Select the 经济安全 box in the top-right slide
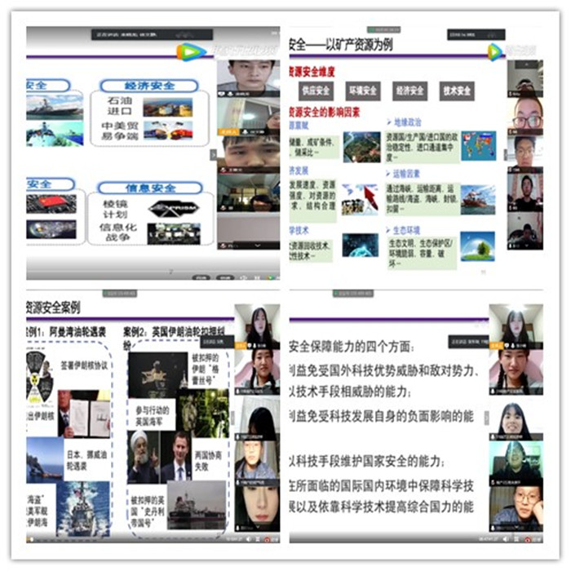 tap(409, 91)
